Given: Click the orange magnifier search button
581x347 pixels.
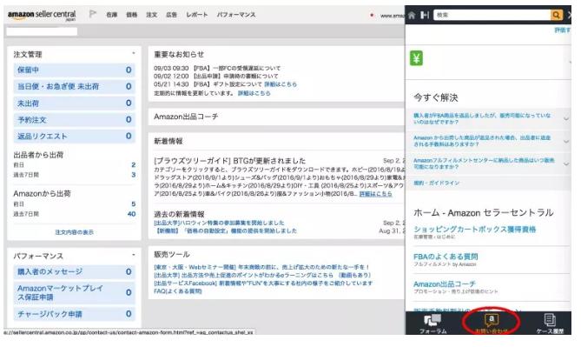Looking at the screenshot, I should [556, 15].
